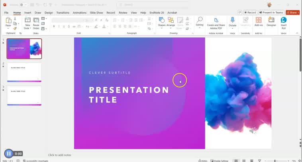This screenshot has height=162, width=302.
Task: Click the Increase Font Size icon
Action: [x=96, y=20]
